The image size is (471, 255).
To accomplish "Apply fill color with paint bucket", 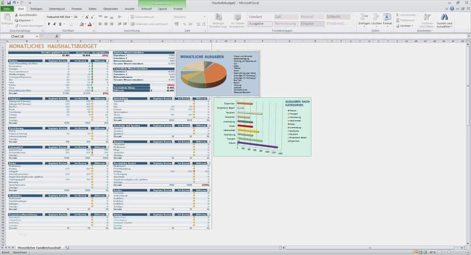I will point(81,24).
